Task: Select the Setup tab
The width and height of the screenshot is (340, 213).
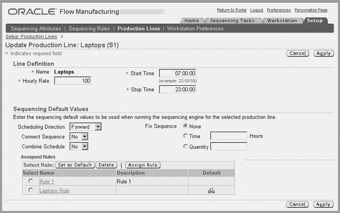Action: coord(314,21)
